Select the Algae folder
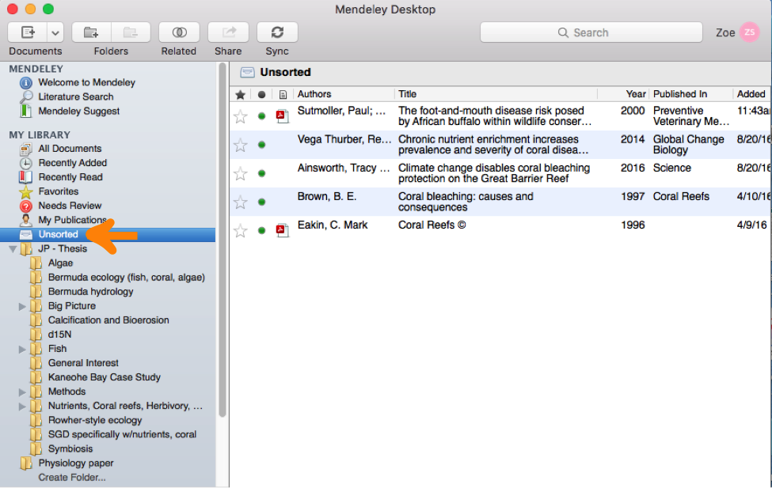 [x=60, y=263]
